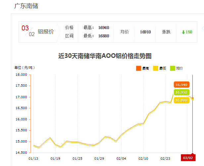Screen dimensions: 204x166
Task: Toggle the 均价 series legend label
Action: (179, 68)
